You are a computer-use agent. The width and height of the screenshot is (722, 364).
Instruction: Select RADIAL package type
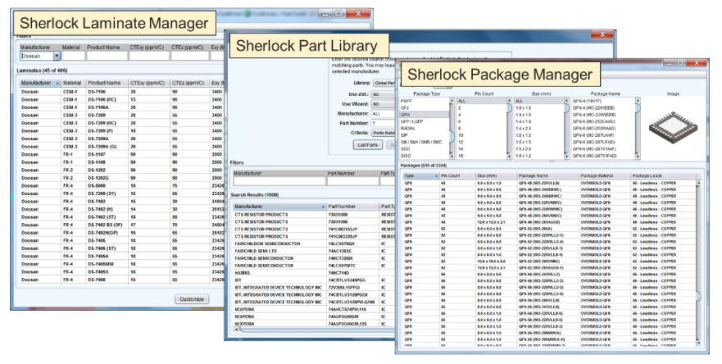[408, 128]
